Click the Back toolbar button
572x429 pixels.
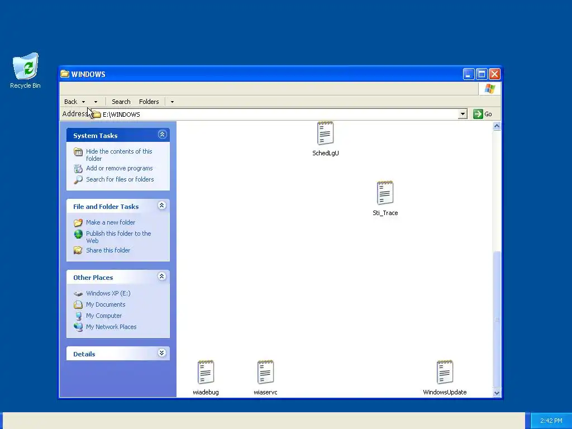coord(71,102)
